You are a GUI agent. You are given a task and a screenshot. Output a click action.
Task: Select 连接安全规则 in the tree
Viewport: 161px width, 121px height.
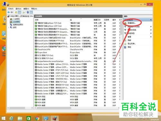point(18,25)
